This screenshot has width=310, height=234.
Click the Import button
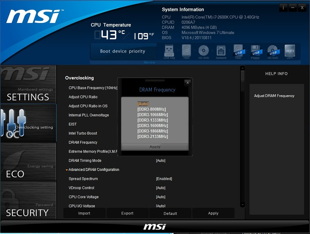[84, 213]
